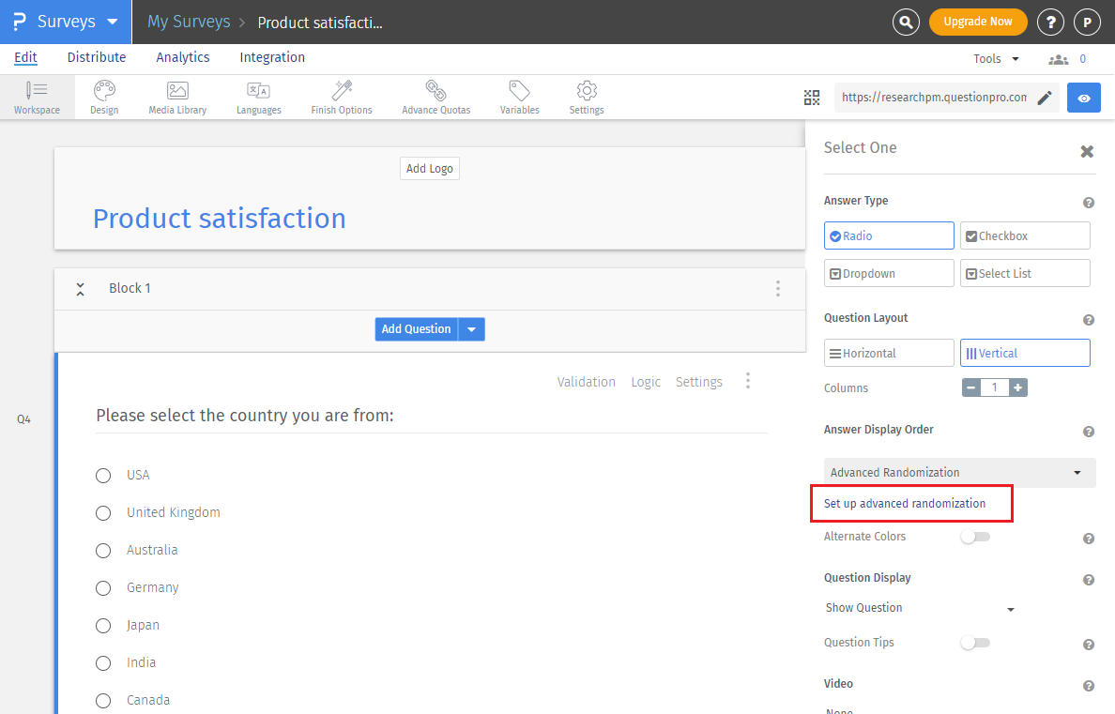1115x714 pixels.
Task: Click the QR code icon
Action: coord(812,98)
